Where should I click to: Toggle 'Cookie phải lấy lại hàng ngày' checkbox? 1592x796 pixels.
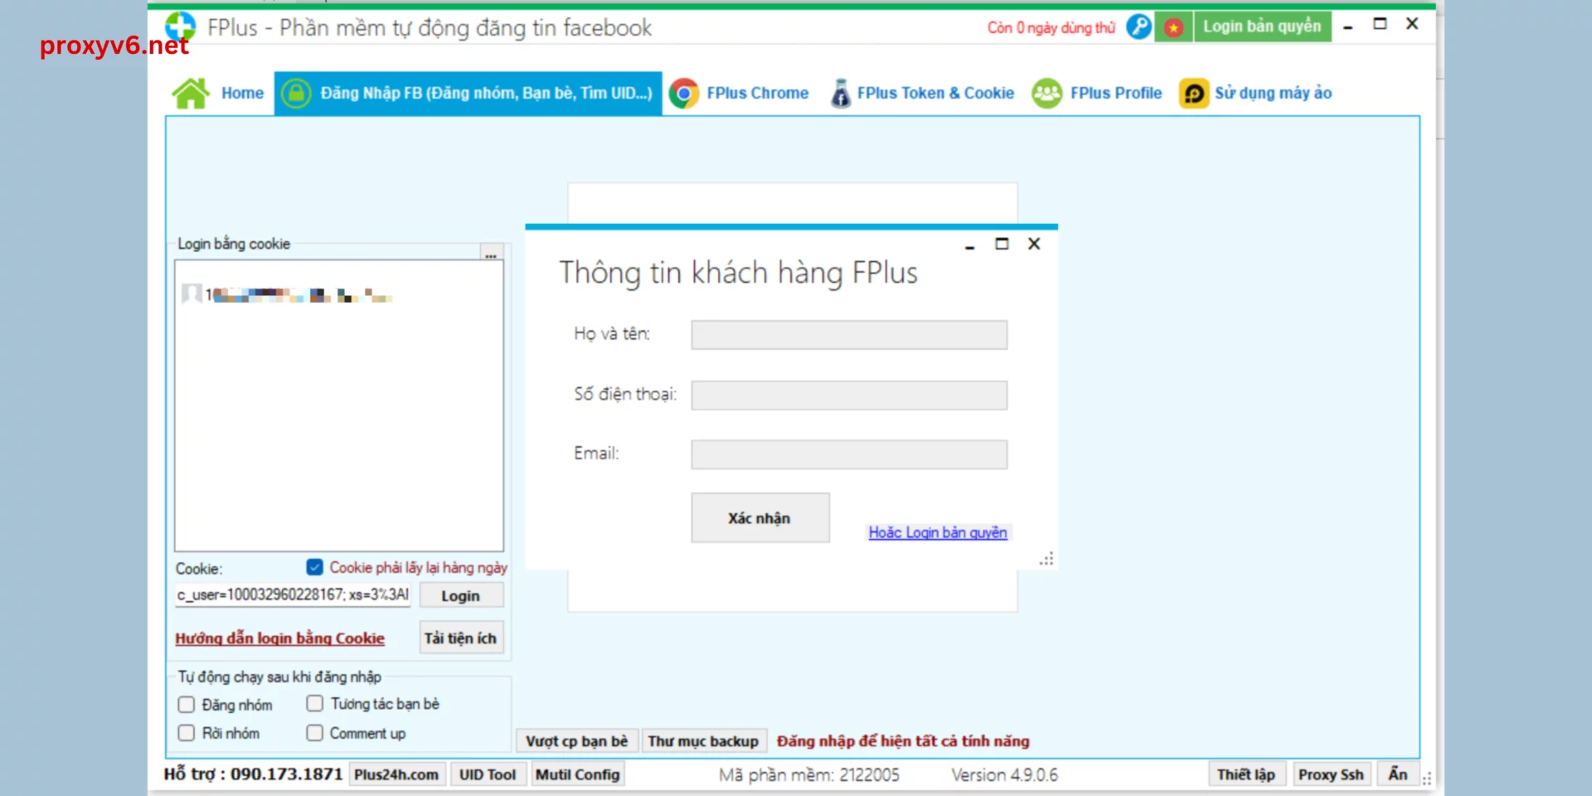click(314, 567)
